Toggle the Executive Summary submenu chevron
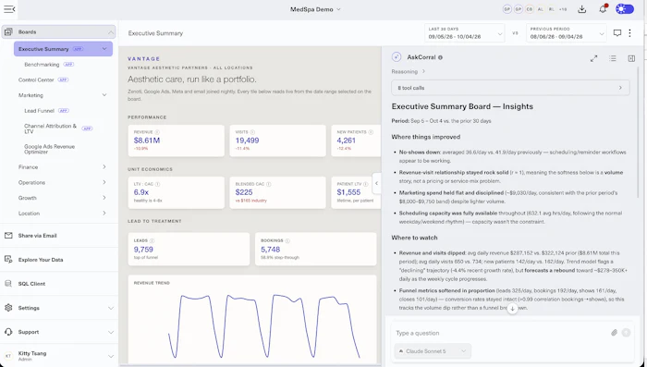Image resolution: width=647 pixels, height=367 pixels. [104, 49]
